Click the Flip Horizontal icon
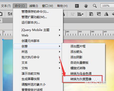The width and height of the screenshot is (114, 91). 106,14
